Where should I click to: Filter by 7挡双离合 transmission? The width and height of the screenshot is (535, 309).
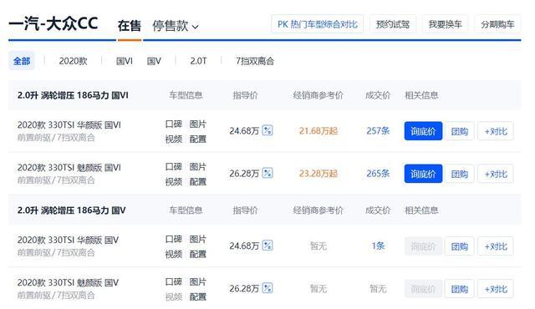point(255,61)
